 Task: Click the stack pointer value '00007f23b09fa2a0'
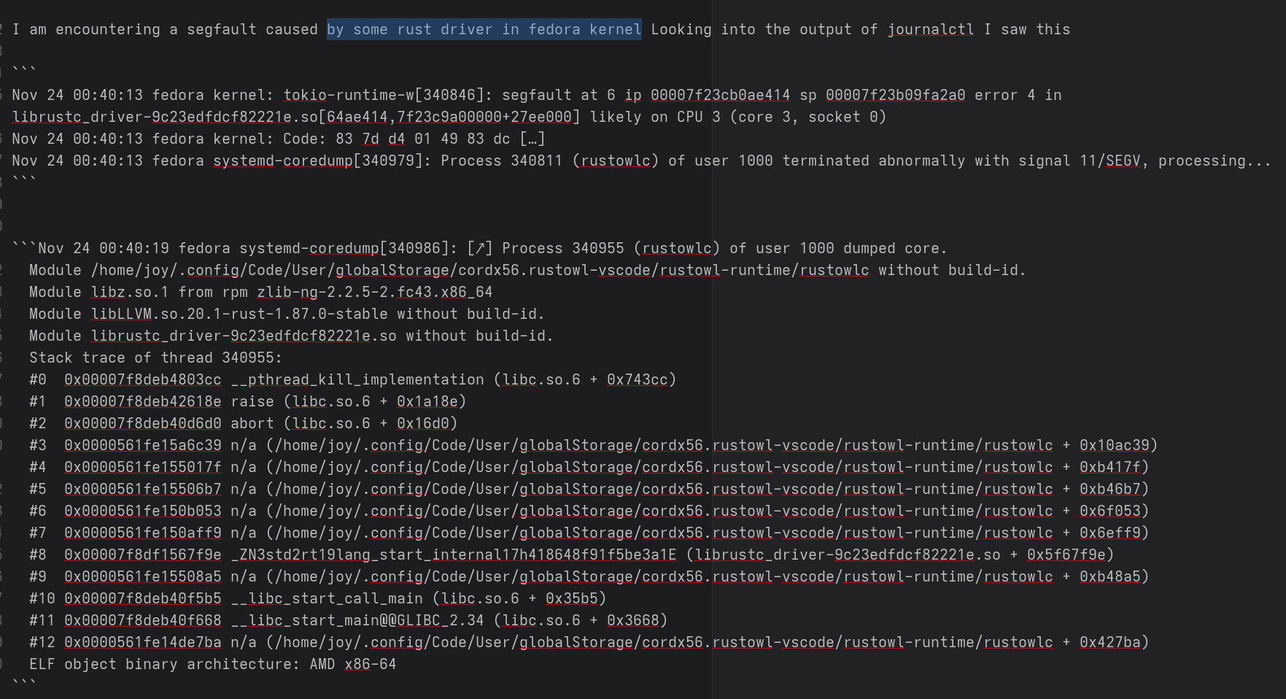[895, 95]
